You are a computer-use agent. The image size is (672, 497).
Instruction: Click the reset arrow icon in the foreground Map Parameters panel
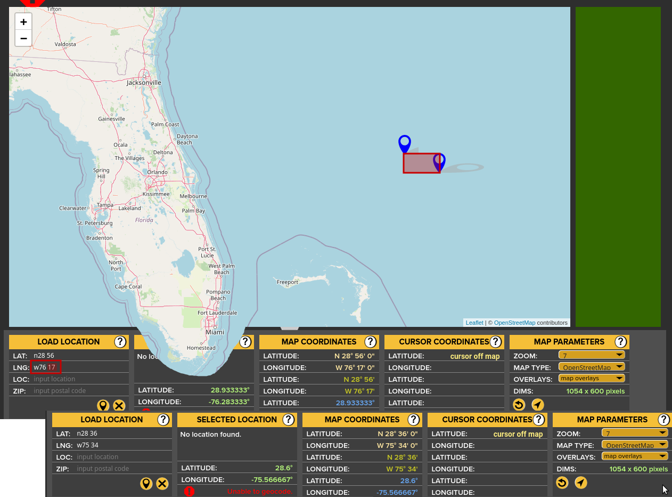562,483
